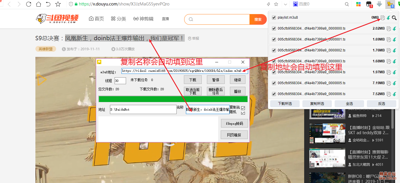Click the 下载所选 button in sniffer popup
400x183 pixels.
285,104
